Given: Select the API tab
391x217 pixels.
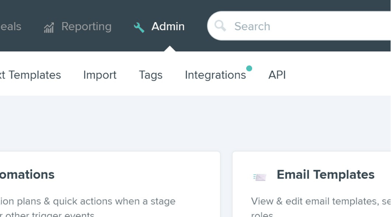Looking at the screenshot, I should click(277, 75).
